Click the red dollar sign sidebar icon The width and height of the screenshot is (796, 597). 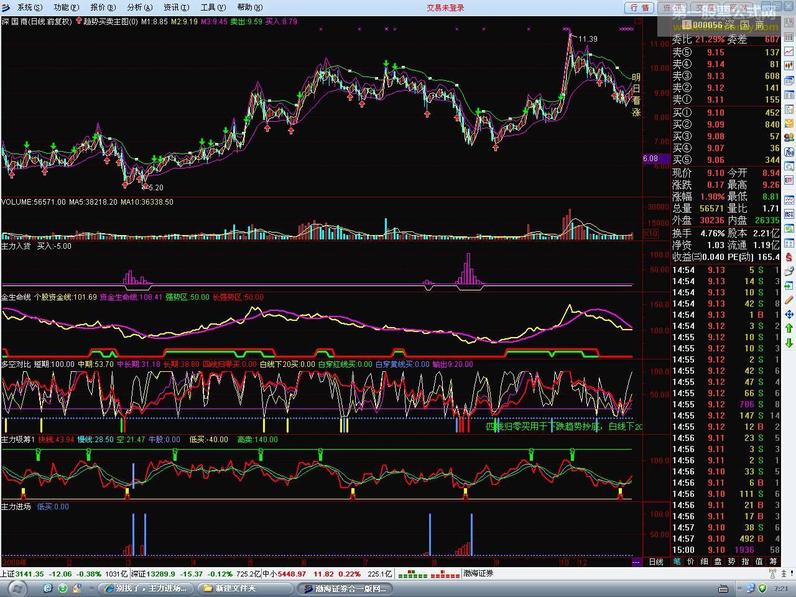click(789, 257)
